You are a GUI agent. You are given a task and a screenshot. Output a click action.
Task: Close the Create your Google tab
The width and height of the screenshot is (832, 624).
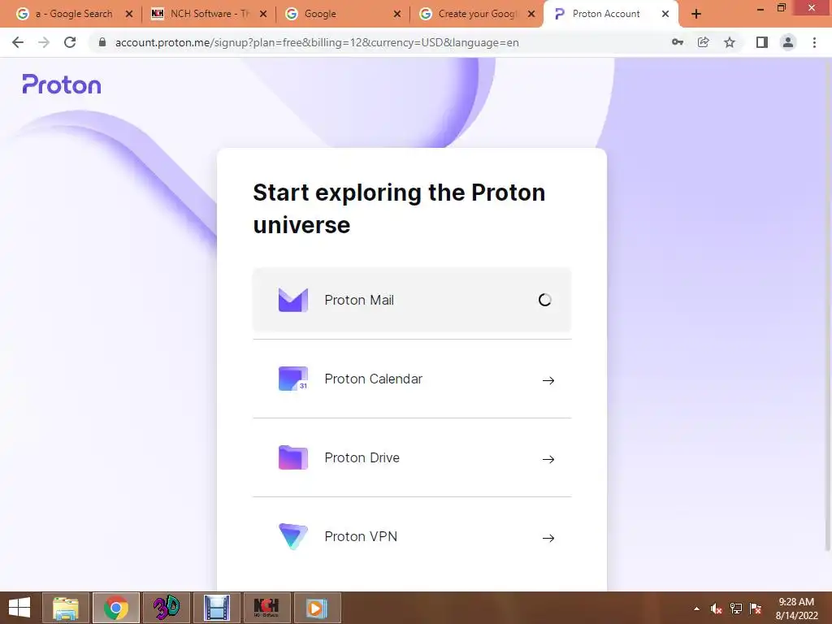tap(531, 15)
